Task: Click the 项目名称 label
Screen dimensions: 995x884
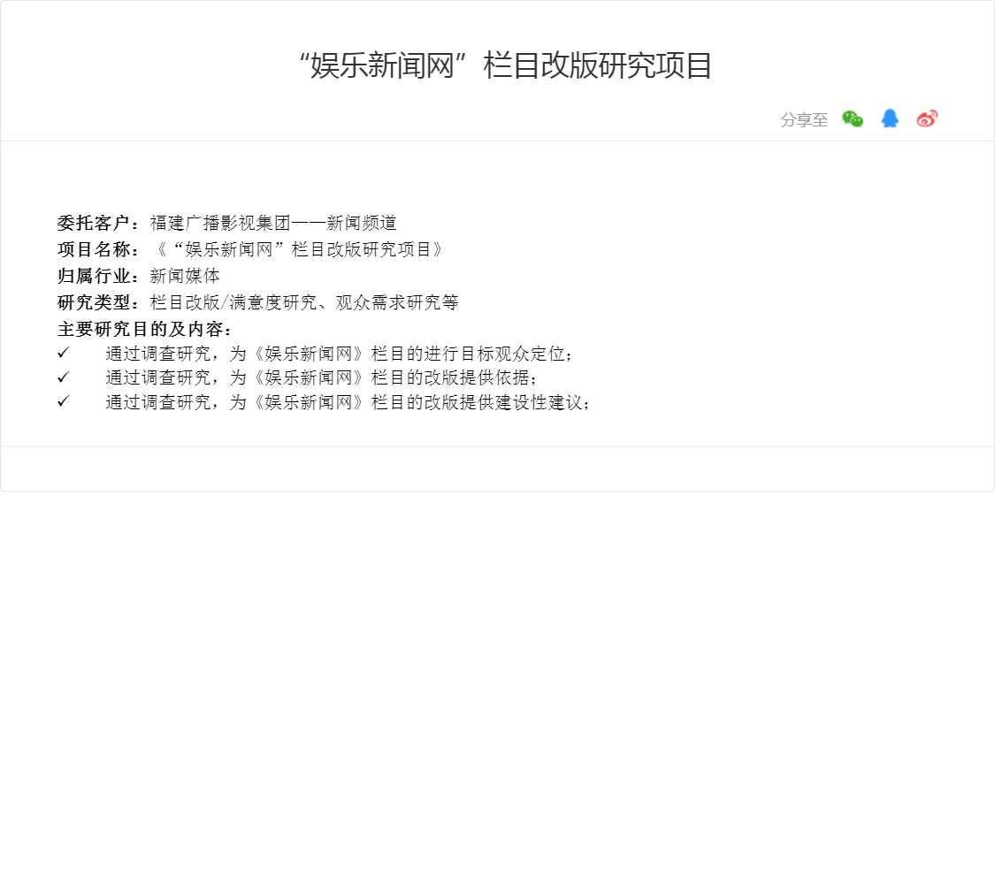Action: (97, 249)
